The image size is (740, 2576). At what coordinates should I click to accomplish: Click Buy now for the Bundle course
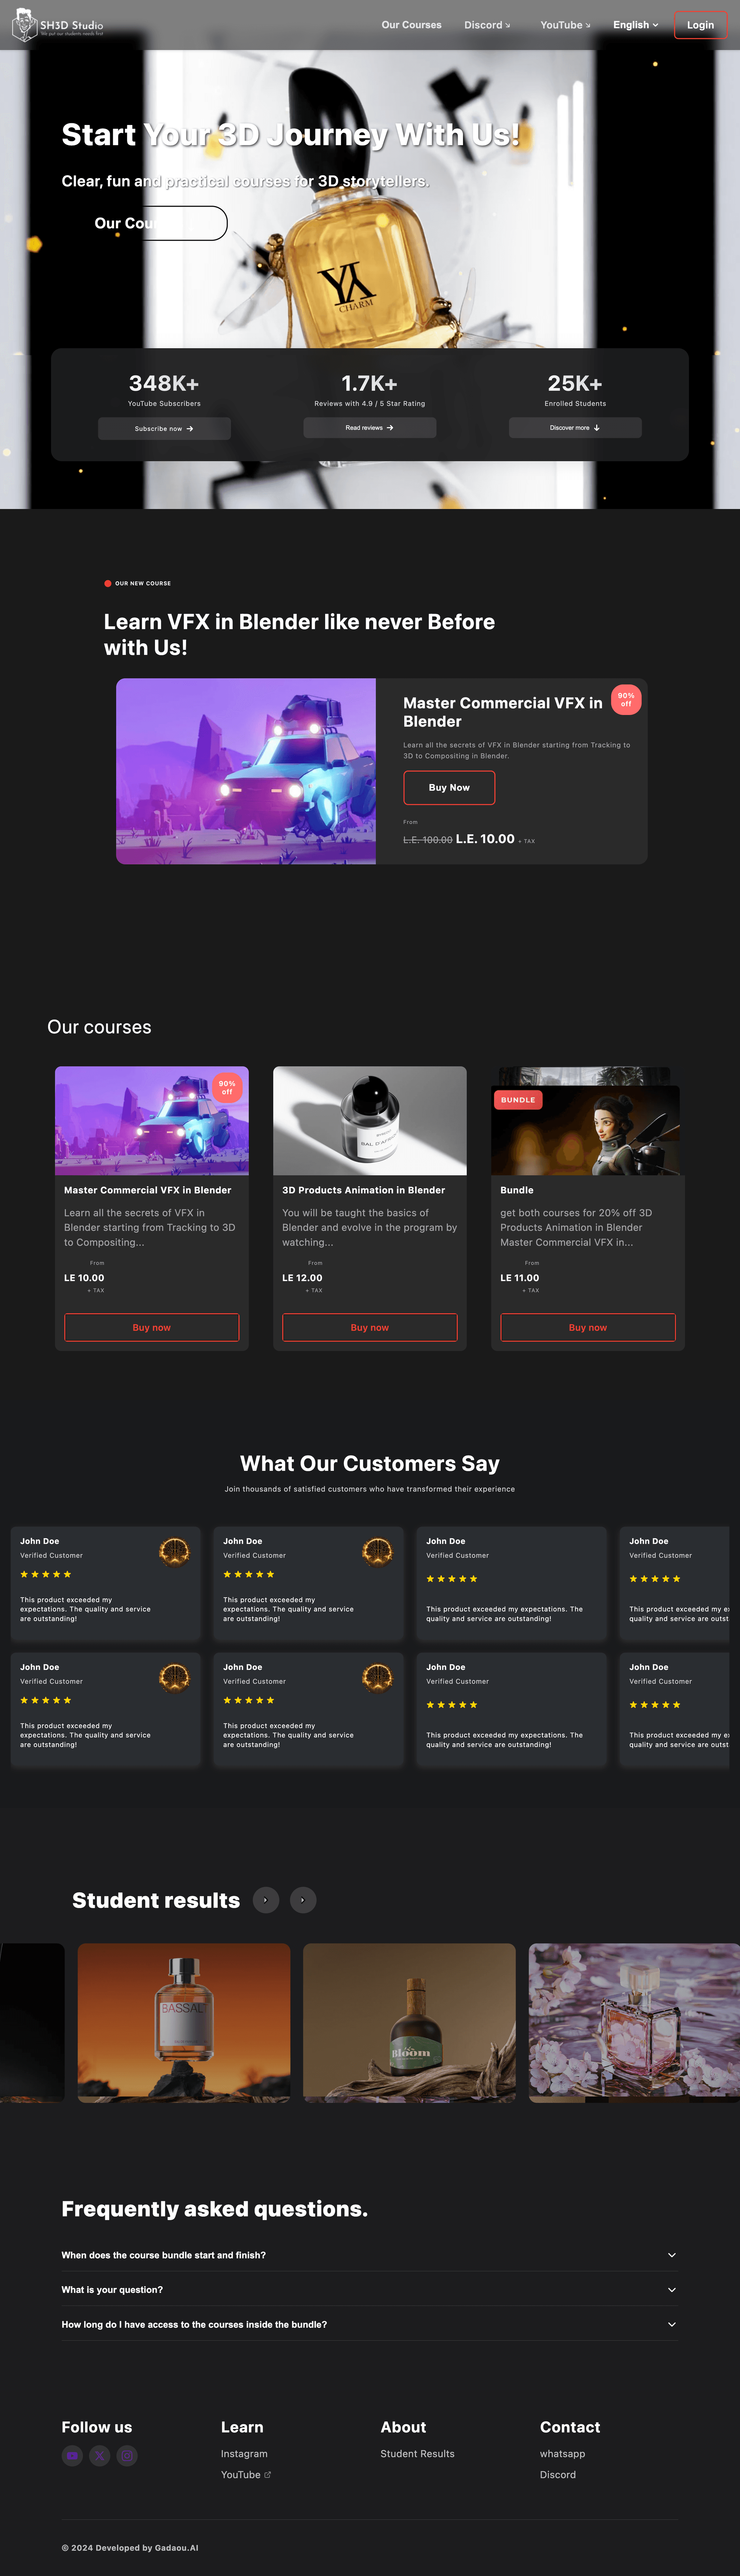[x=587, y=1327]
